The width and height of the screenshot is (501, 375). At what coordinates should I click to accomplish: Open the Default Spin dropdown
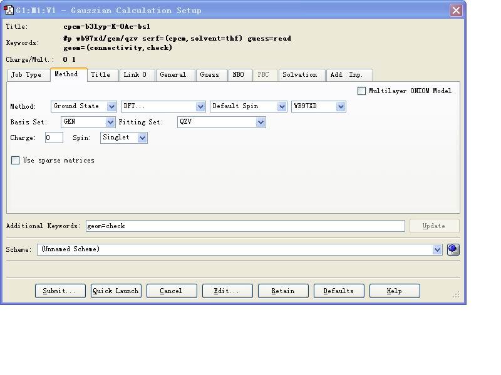[x=248, y=106]
